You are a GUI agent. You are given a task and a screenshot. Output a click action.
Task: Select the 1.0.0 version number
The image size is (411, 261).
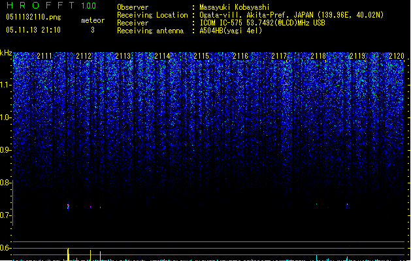(89, 6)
